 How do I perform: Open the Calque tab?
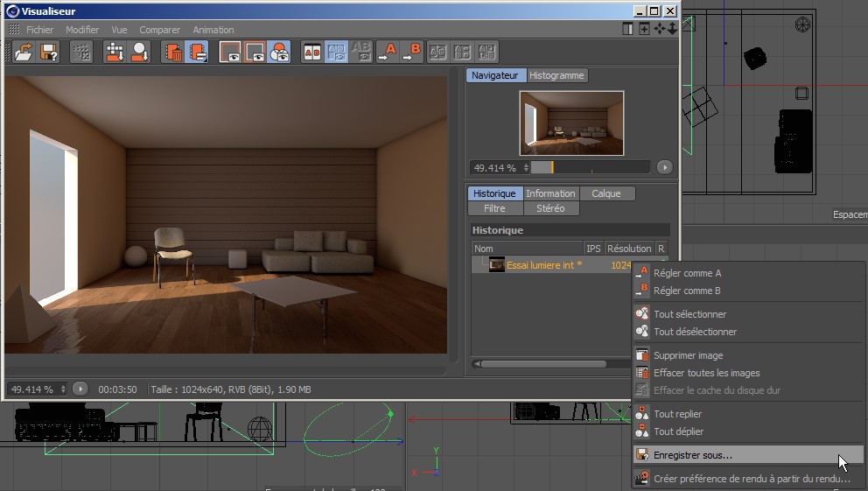pyautogui.click(x=606, y=193)
